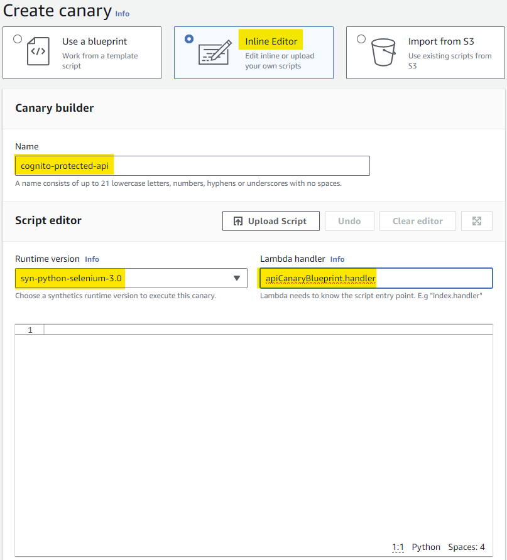The image size is (507, 560).
Task: Select the Import from S3 radio button
Action: pyautogui.click(x=361, y=38)
